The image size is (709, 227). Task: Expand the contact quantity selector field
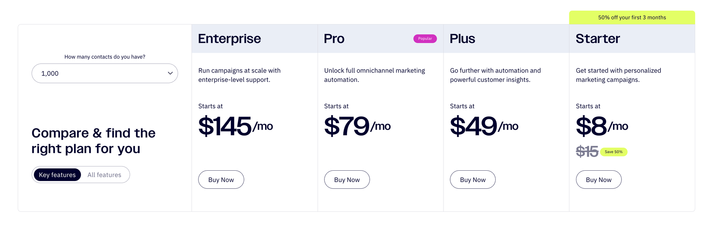click(105, 73)
